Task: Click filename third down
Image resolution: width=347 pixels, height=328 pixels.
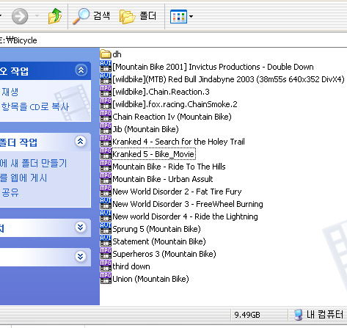Action: pos(131,266)
